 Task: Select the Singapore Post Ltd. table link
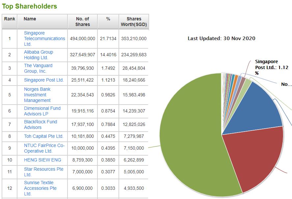(x=44, y=80)
